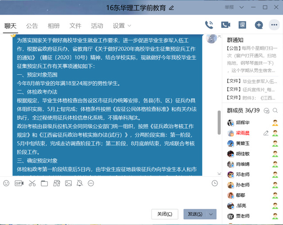Image resolution: width=283 pixels, height=225 pixels.
Task: Switch to the 文件 tab
Action: 75,26
